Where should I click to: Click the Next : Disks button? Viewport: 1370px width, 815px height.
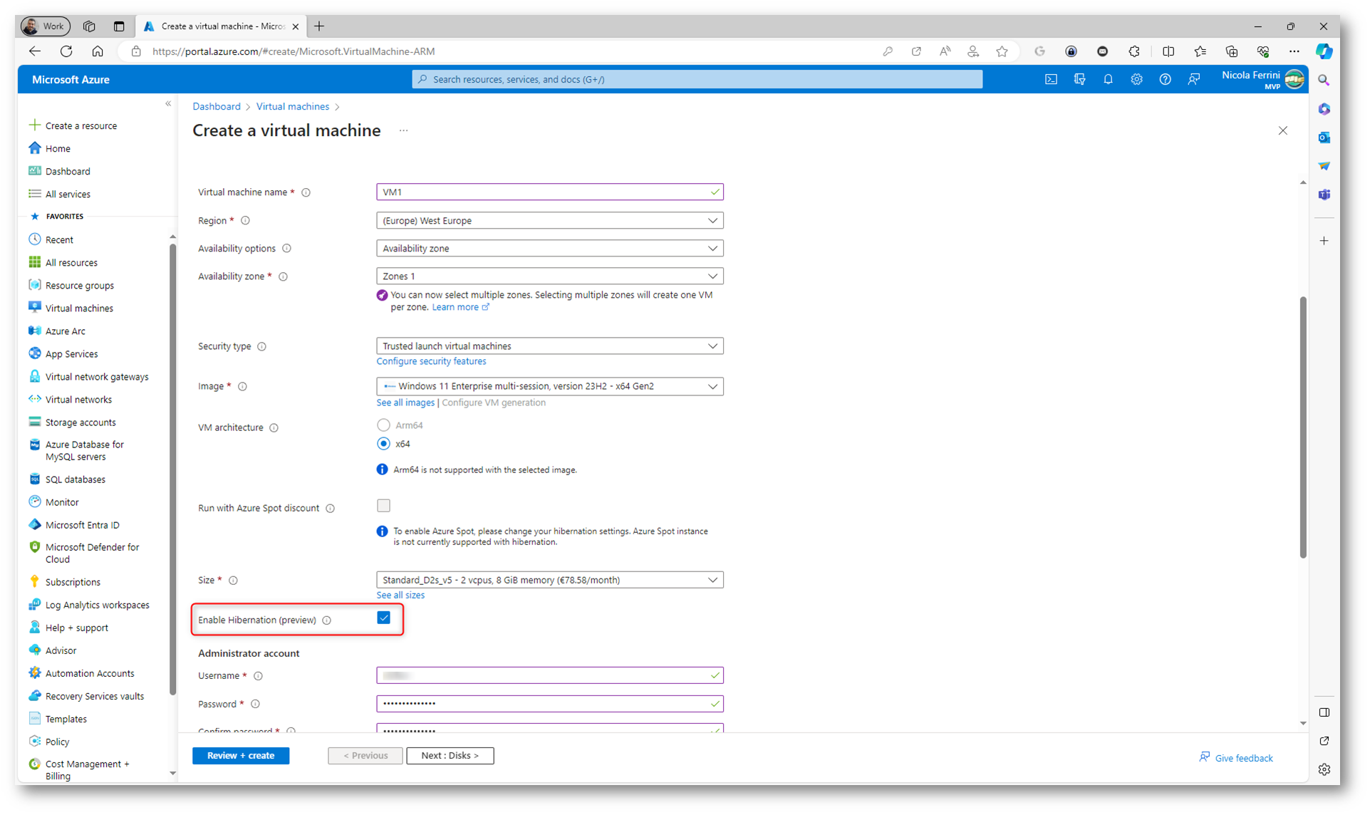[x=450, y=756]
